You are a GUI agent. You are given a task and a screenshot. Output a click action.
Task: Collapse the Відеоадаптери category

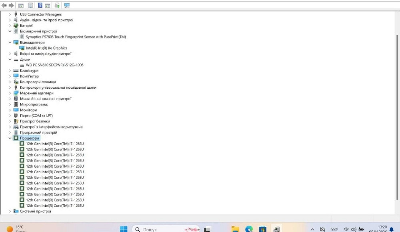click(x=10, y=42)
